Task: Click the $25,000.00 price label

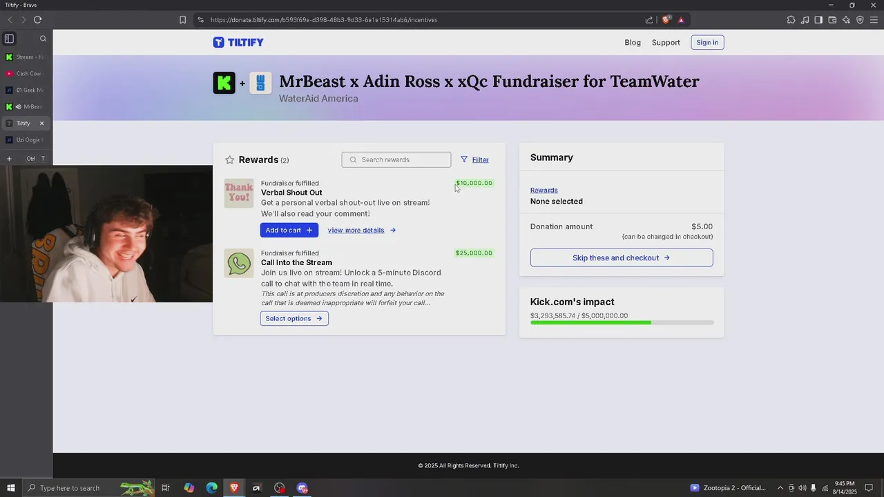Action: click(474, 253)
